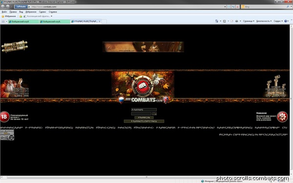Screen dimensions: 293x183
Task: Click the login submit button under password
Action: 144,118
